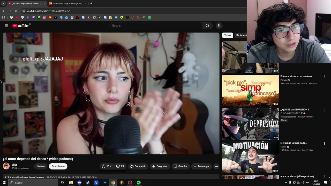This screenshot has width=331, height=186.
Task: Open options for ¿QUE ES LA DEPRESIÓN?
Action: coord(324,110)
